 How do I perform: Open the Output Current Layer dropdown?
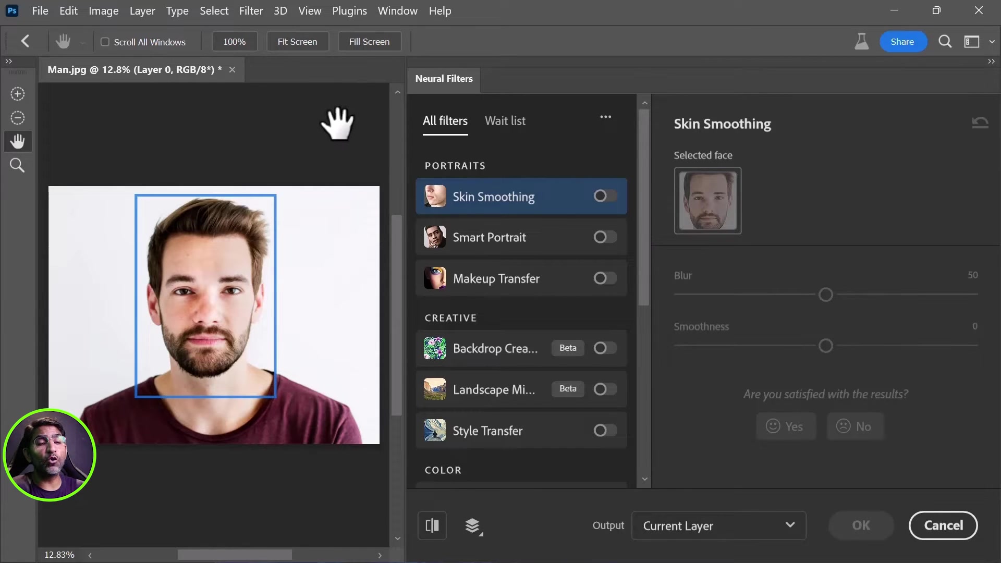point(718,525)
